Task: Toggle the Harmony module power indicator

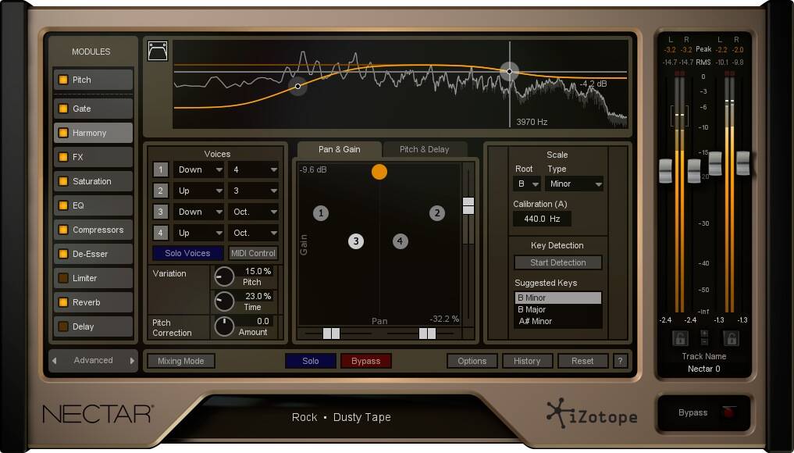Action: point(63,133)
